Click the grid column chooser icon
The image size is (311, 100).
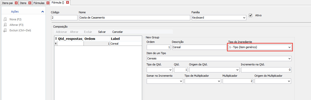(56, 39)
